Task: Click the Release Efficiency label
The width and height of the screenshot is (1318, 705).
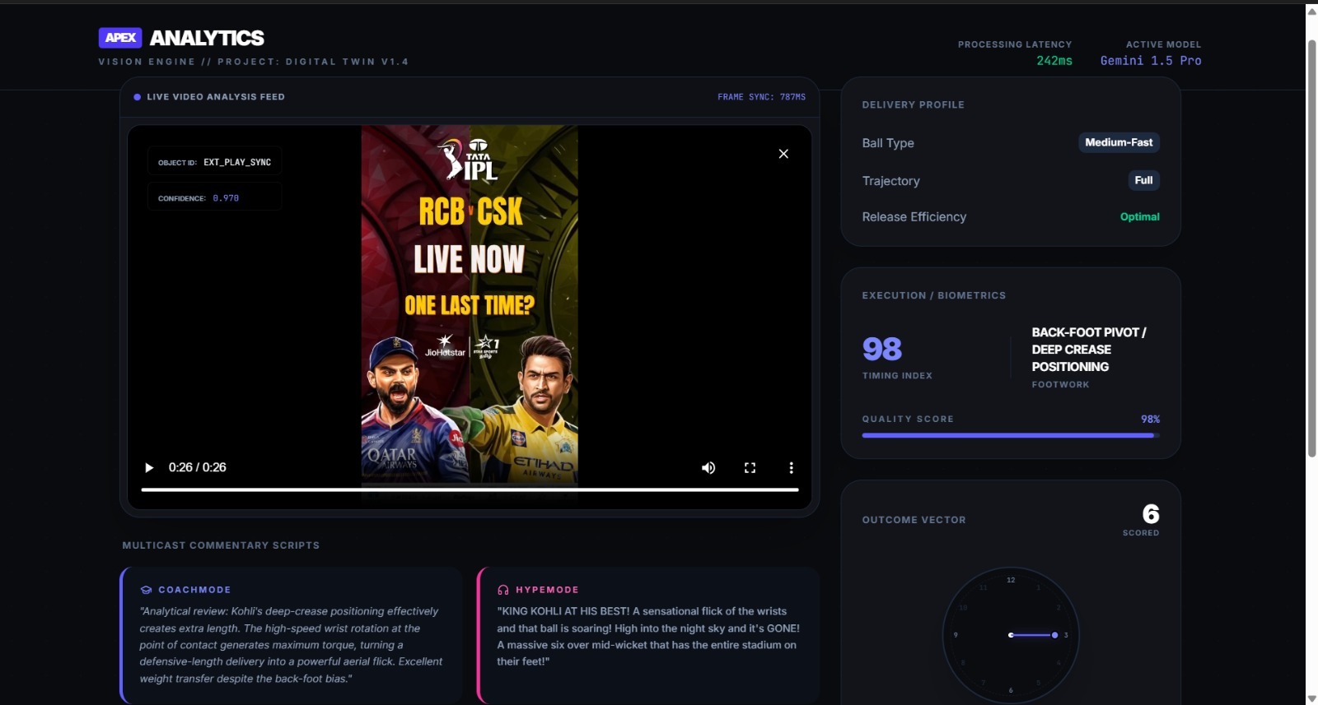Action: [x=914, y=216]
